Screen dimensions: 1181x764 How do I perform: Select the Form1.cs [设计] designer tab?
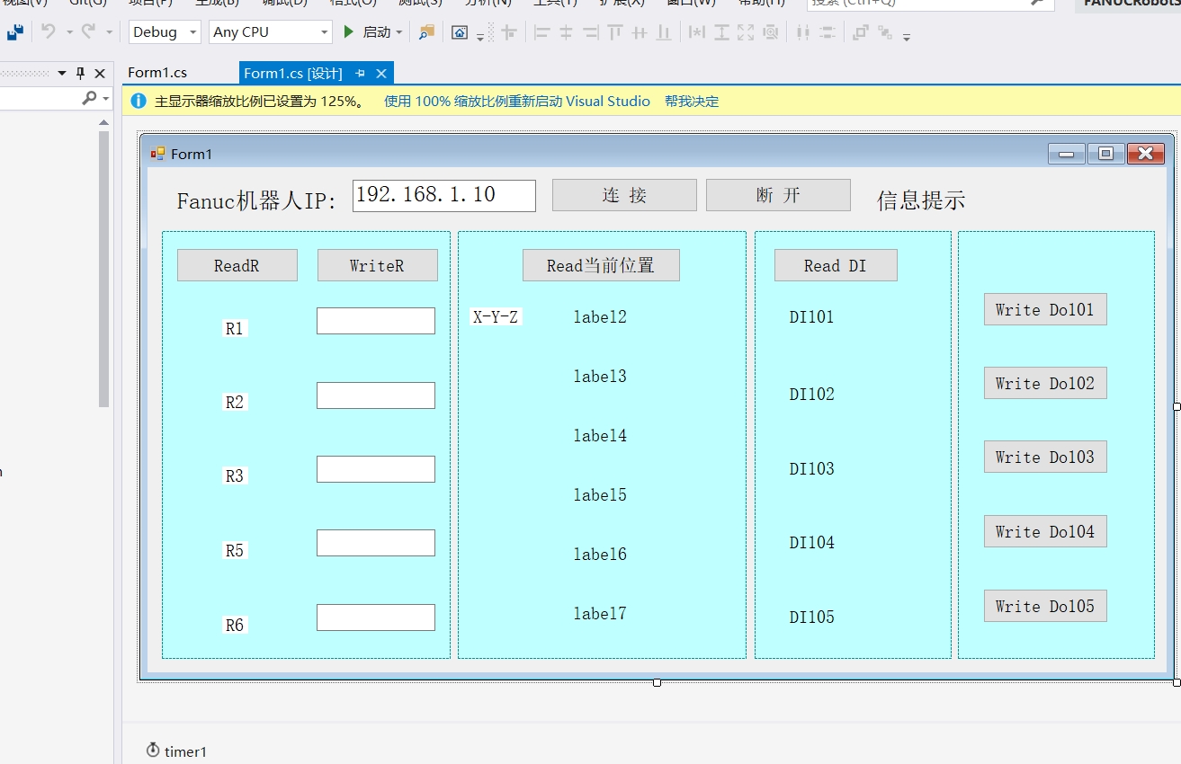293,74
